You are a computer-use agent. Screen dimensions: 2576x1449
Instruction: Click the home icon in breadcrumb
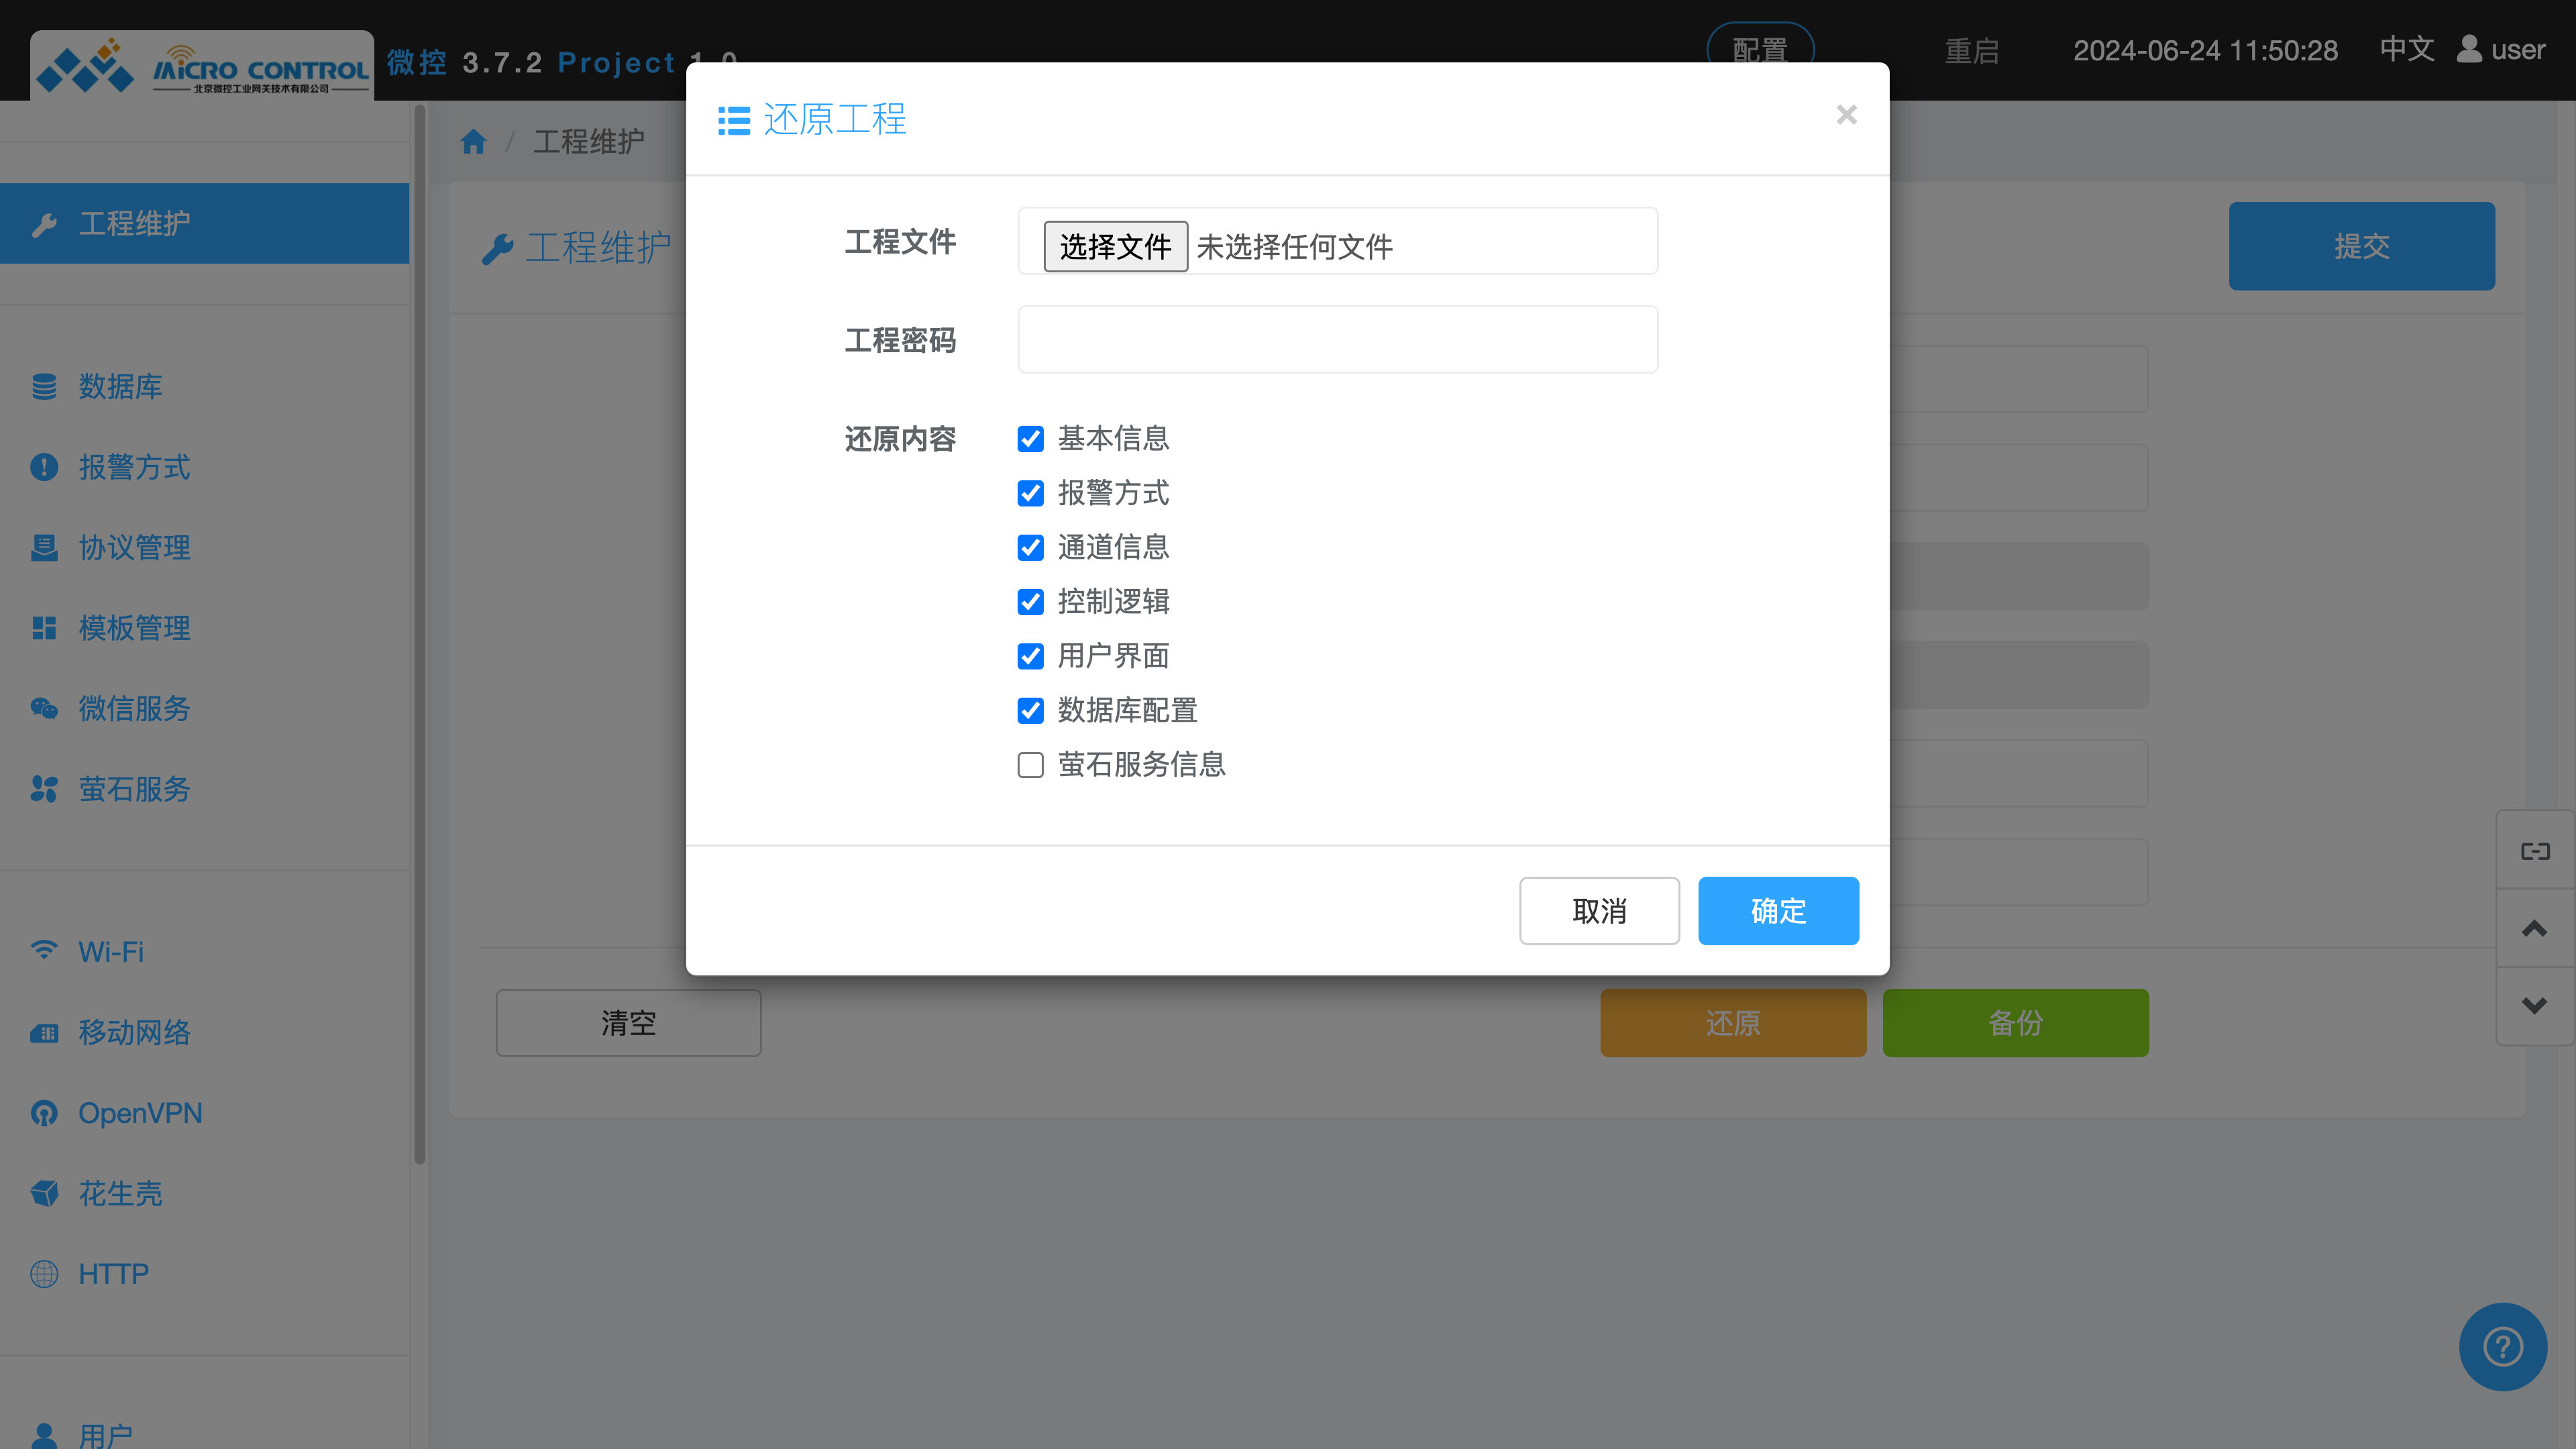coord(473,142)
